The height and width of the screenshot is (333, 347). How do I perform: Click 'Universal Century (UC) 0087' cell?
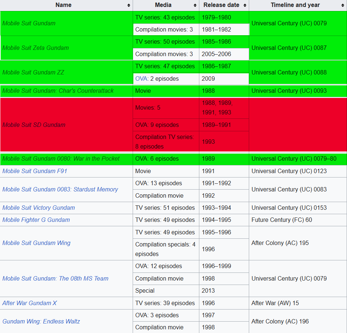tap(298, 48)
